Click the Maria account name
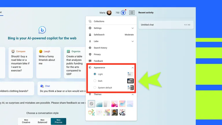The image size is (222, 125). [x=102, y=13]
